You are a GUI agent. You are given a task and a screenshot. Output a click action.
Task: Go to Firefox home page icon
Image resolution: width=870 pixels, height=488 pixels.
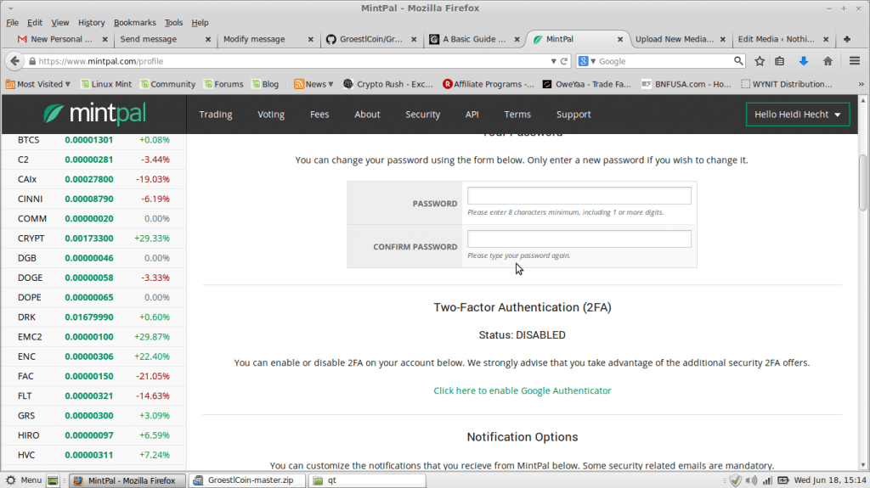(828, 61)
